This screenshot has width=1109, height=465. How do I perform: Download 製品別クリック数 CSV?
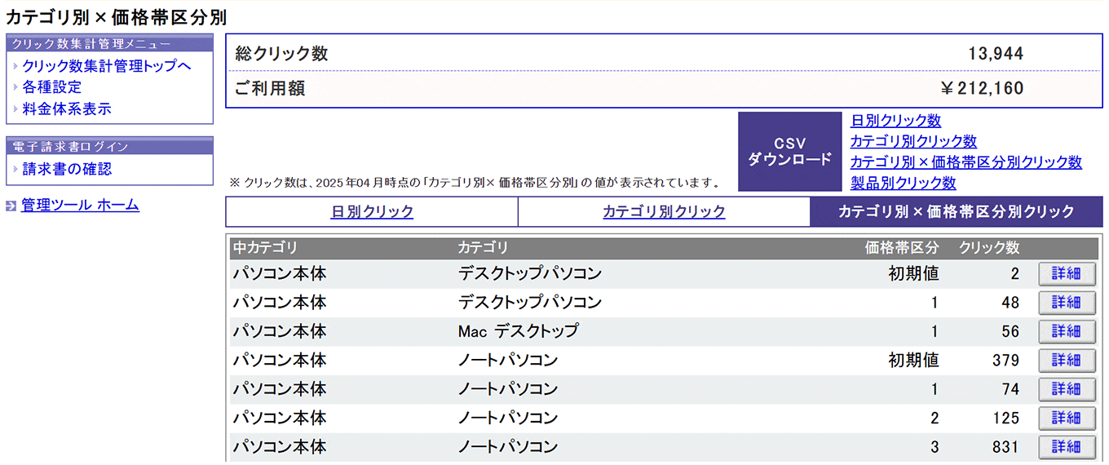click(x=904, y=184)
